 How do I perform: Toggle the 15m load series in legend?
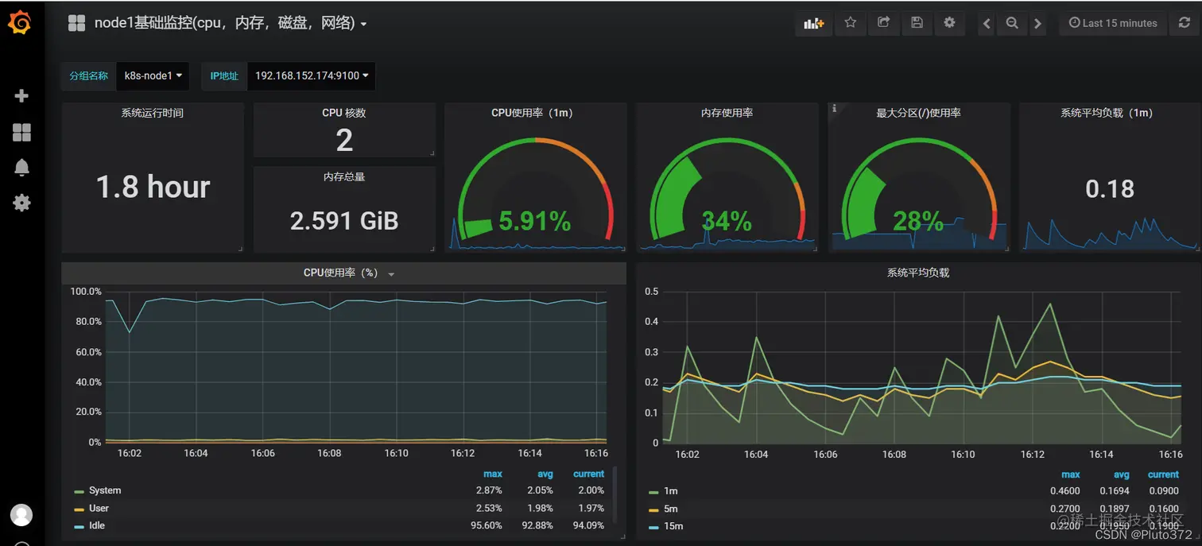pyautogui.click(x=673, y=526)
